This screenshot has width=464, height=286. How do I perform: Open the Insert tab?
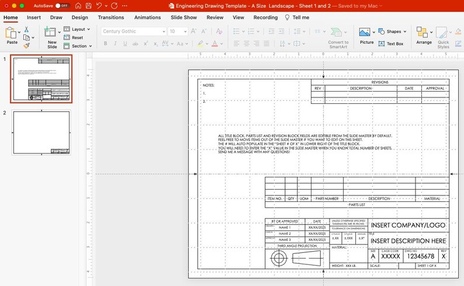pos(34,18)
